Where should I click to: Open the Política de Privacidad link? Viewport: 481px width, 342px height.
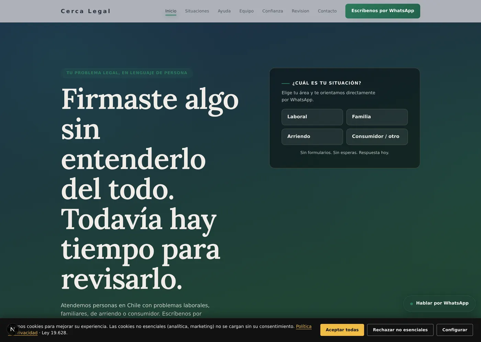click(304, 327)
